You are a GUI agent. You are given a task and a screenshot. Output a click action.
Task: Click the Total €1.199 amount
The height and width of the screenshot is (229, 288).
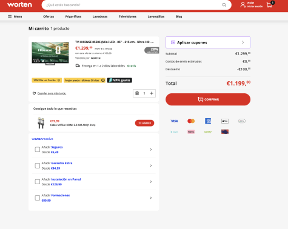coord(238,83)
